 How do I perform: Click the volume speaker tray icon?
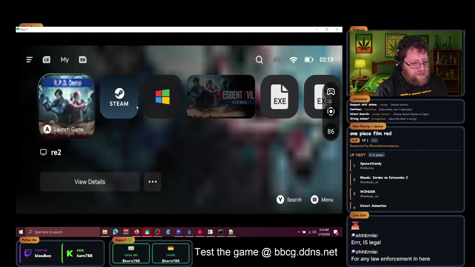tap(314, 232)
